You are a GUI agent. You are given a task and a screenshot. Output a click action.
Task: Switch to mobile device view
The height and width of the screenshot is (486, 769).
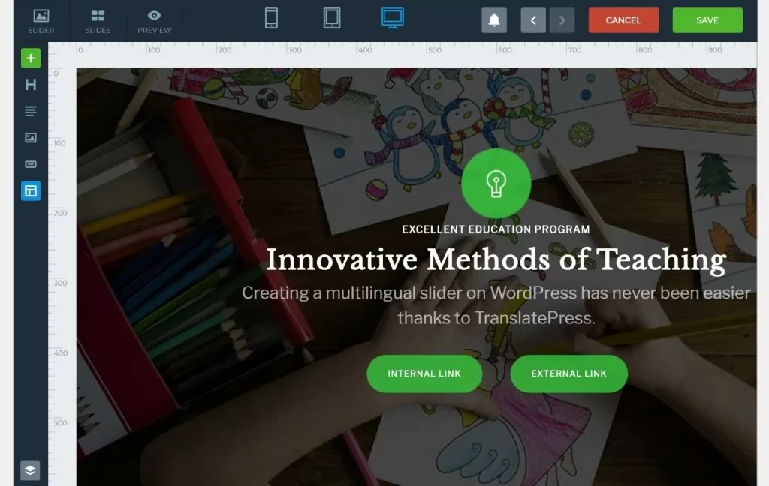pos(272,18)
